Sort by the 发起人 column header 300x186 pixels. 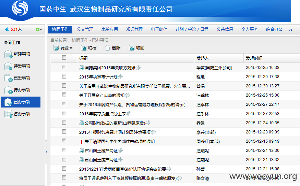tap(202, 58)
